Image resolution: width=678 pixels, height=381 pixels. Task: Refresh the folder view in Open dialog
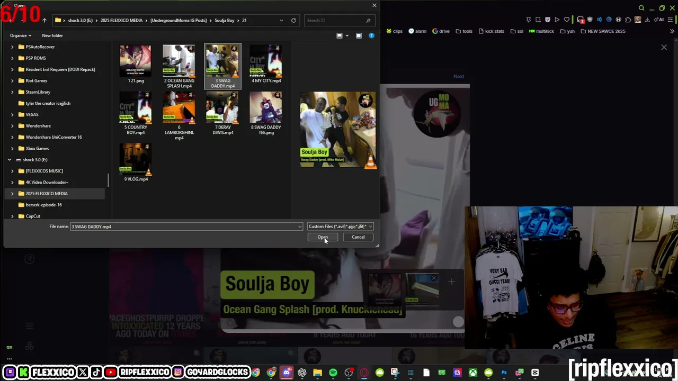point(293,21)
